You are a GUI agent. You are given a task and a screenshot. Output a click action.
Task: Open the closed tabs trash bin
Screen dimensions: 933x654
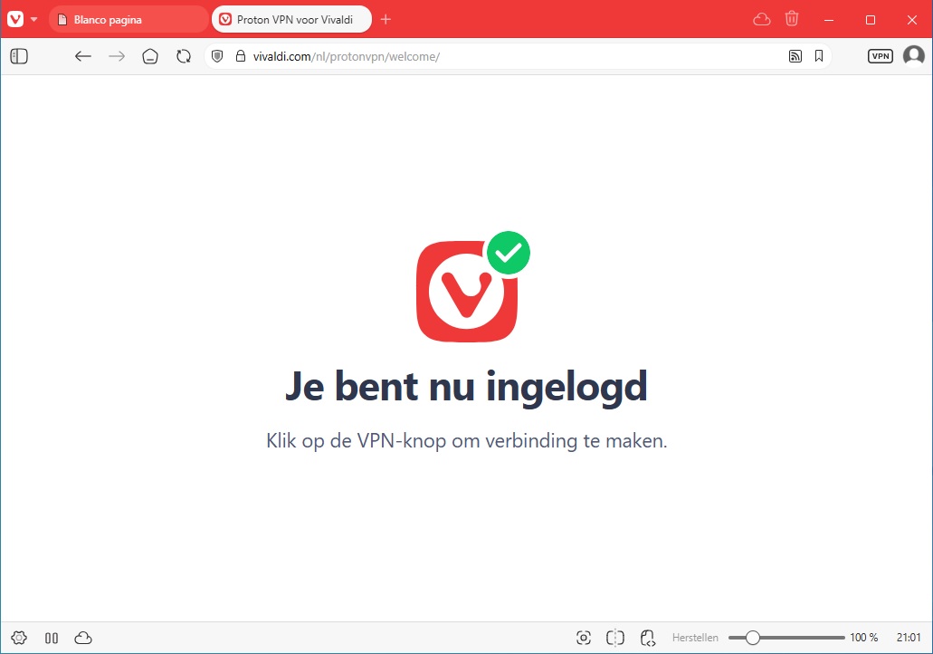[792, 19]
